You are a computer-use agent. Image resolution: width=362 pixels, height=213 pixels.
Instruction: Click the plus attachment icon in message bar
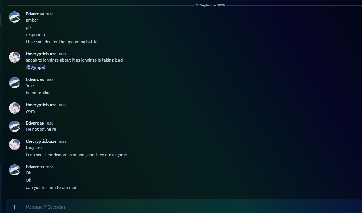click(x=15, y=207)
